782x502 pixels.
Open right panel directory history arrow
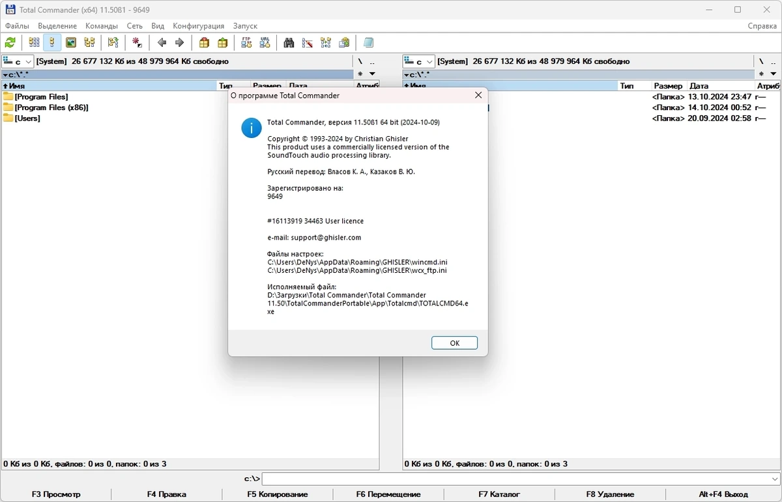[x=774, y=74]
